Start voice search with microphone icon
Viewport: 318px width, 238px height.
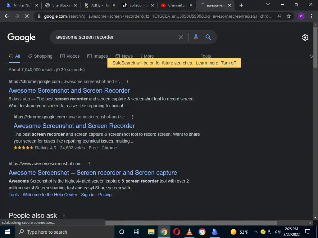[x=196, y=37]
